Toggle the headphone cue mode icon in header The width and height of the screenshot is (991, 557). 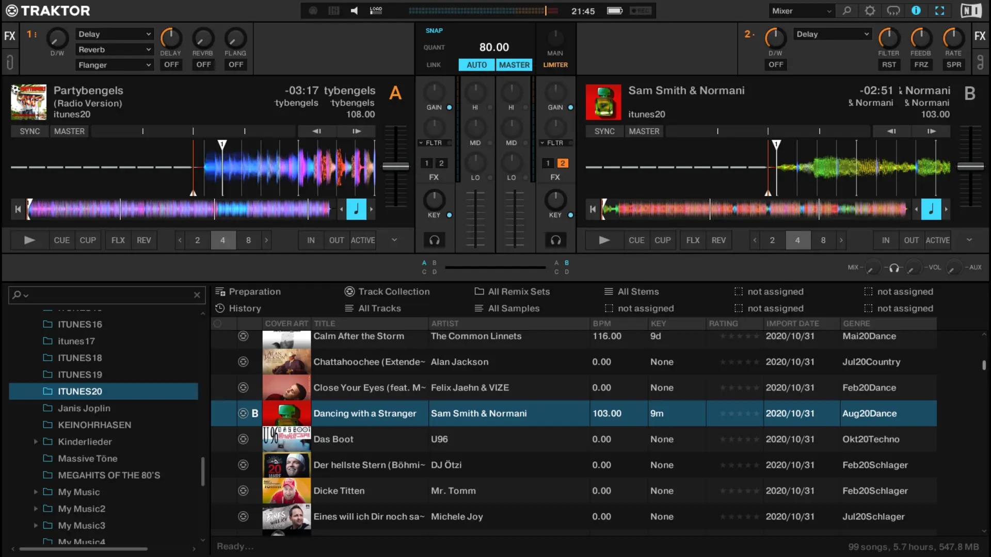click(x=893, y=11)
